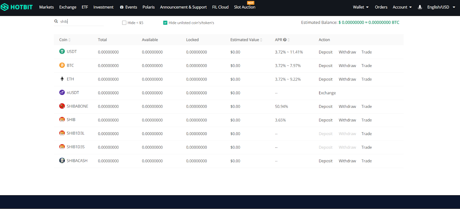Withdraw SHIB

(x=347, y=120)
